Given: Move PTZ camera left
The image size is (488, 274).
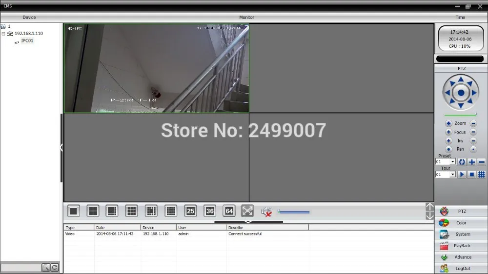Looking at the screenshot, I should (x=447, y=93).
